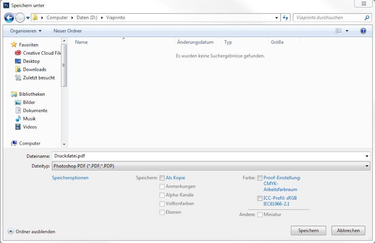Click the Creative Cloud Files icon
The height and width of the screenshot is (243, 375).
[x=18, y=53]
